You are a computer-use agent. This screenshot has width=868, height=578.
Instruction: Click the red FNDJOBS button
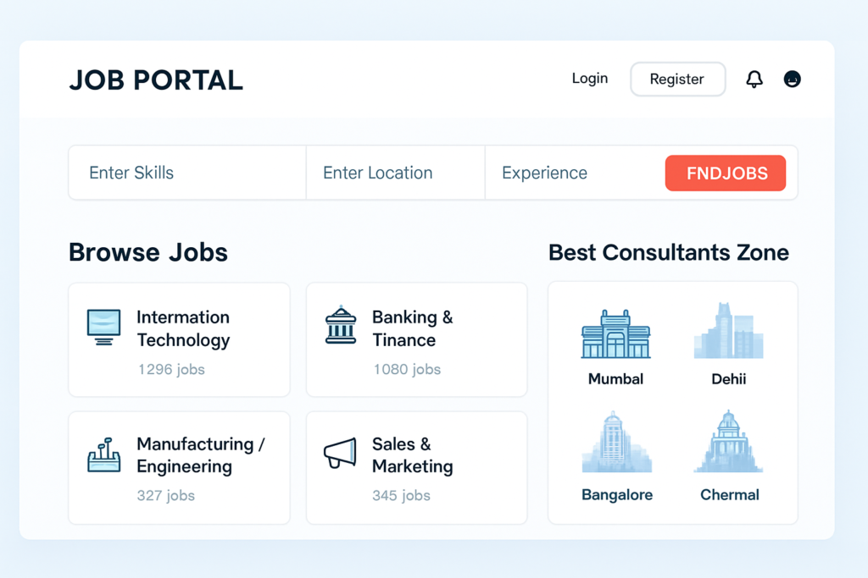[726, 173]
